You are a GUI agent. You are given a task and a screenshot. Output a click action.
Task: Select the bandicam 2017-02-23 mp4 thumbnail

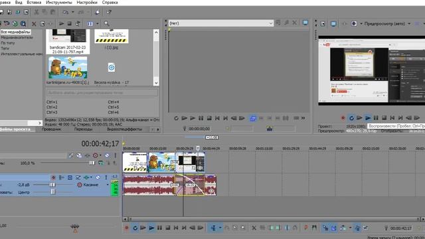[68, 41]
